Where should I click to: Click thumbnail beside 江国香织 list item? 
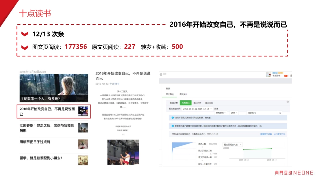click(83, 128)
